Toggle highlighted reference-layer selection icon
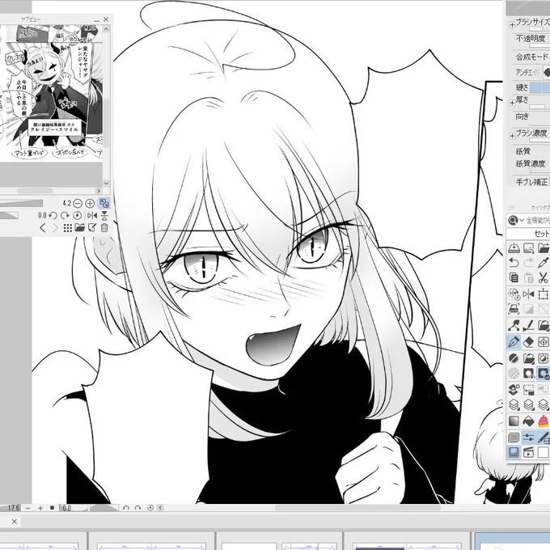This screenshot has height=550, width=550. pos(543,373)
